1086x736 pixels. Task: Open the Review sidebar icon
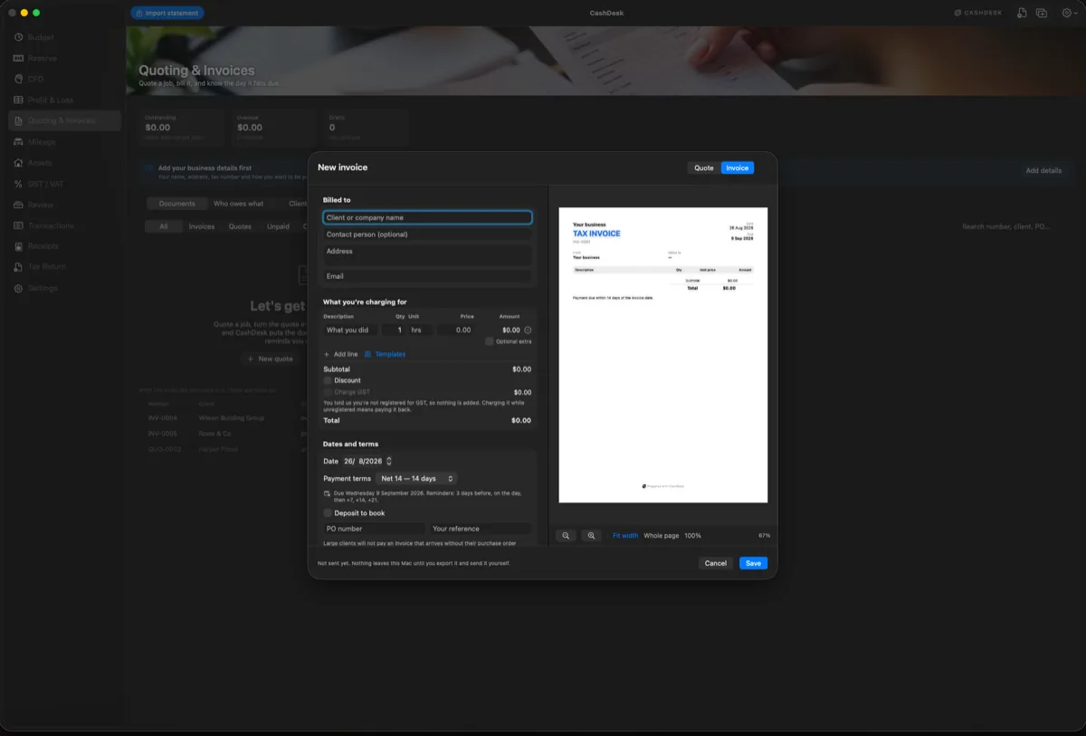coord(18,205)
